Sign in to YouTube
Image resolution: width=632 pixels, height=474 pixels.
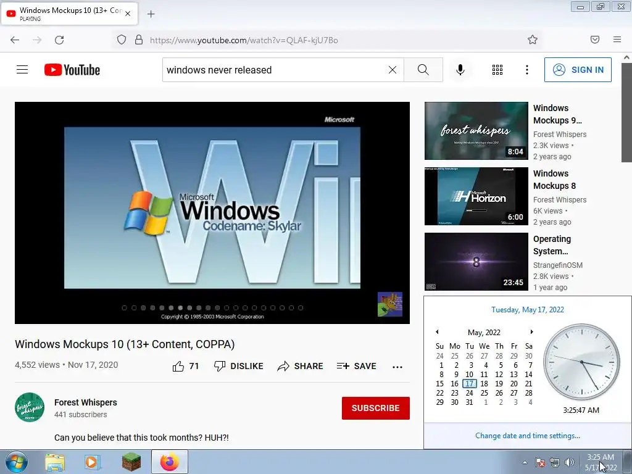578,70
